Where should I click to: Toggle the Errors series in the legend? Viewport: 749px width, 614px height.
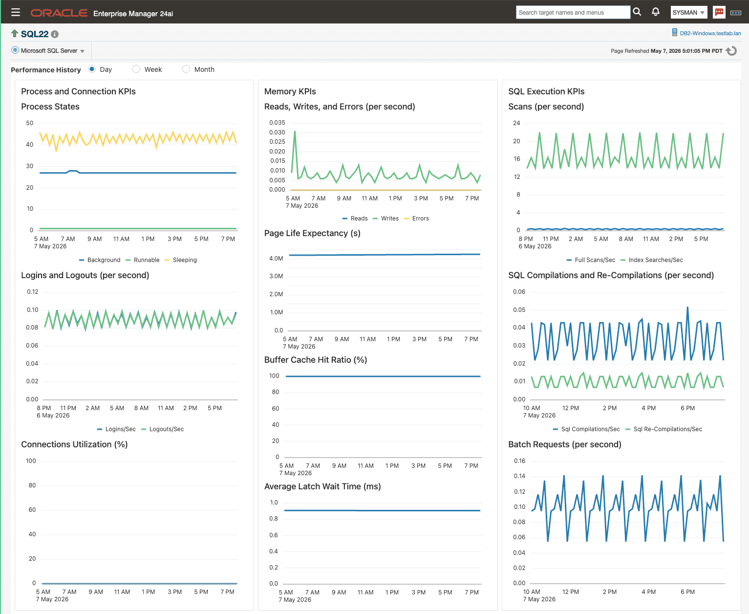[416, 219]
